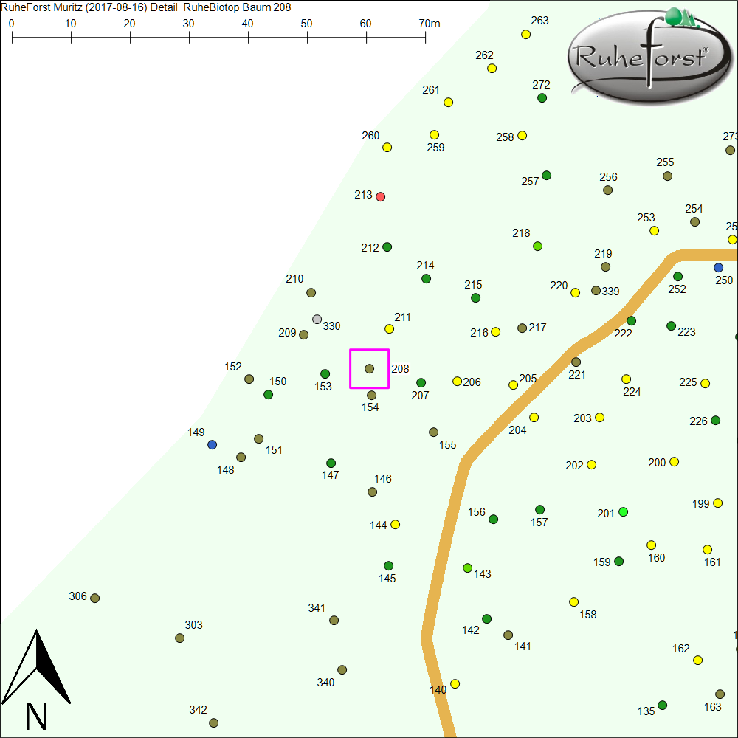The width and height of the screenshot is (738, 738).
Task: Pick the dark green tree marker 212
Action: pos(387,246)
